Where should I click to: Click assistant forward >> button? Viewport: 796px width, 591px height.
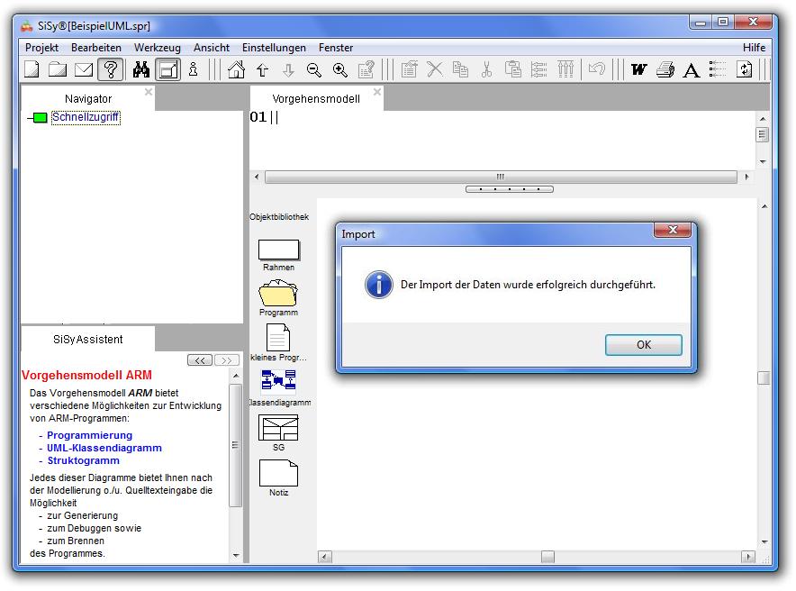[226, 360]
